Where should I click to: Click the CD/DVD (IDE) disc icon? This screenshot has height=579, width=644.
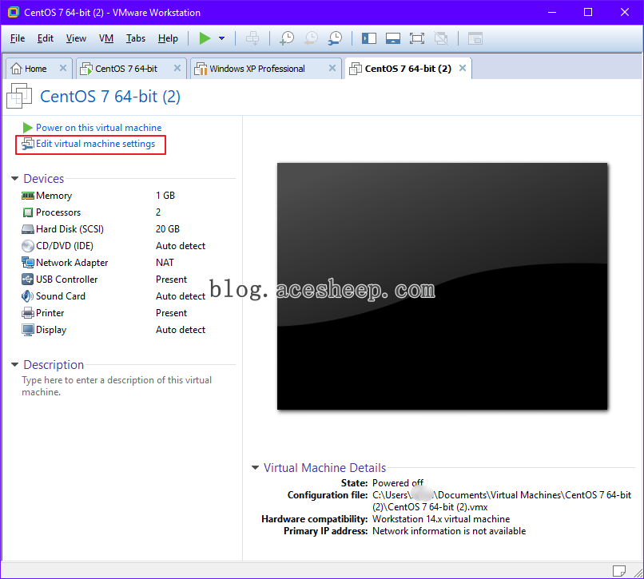pyautogui.click(x=27, y=246)
